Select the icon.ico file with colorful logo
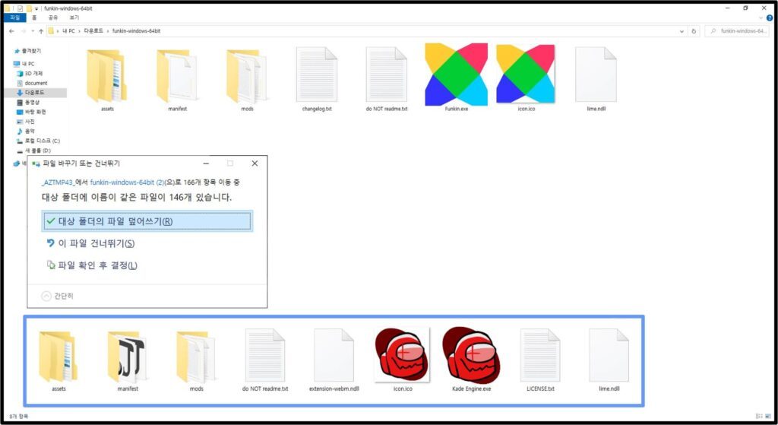The height and width of the screenshot is (425, 778). pos(526,75)
